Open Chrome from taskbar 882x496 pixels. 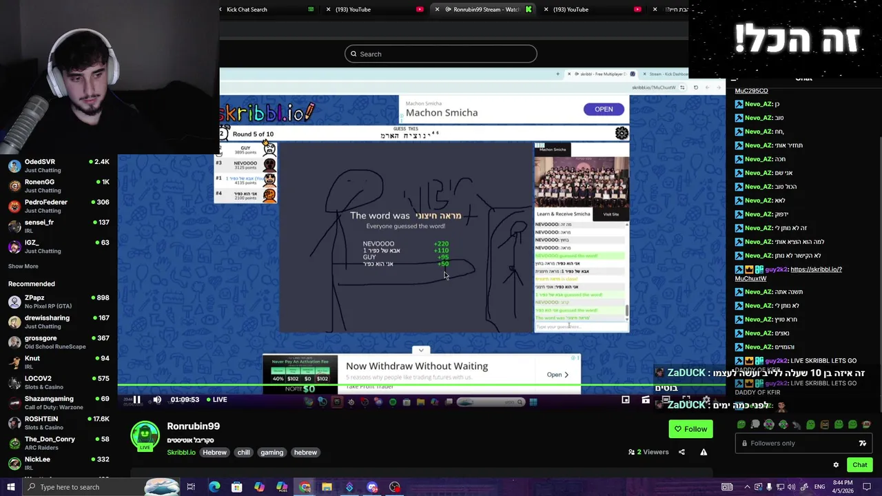(305, 487)
